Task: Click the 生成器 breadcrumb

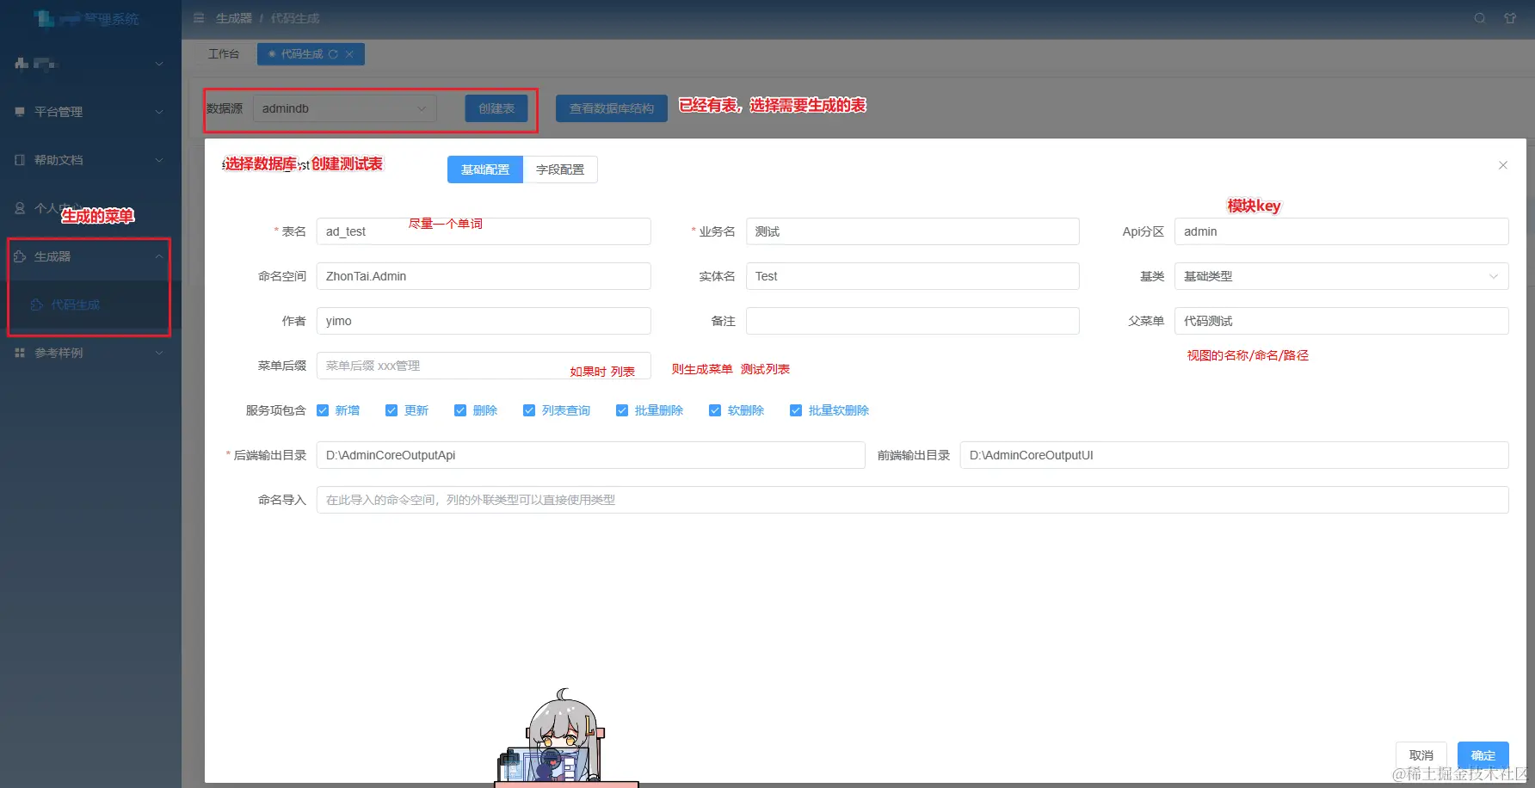Action: point(233,18)
